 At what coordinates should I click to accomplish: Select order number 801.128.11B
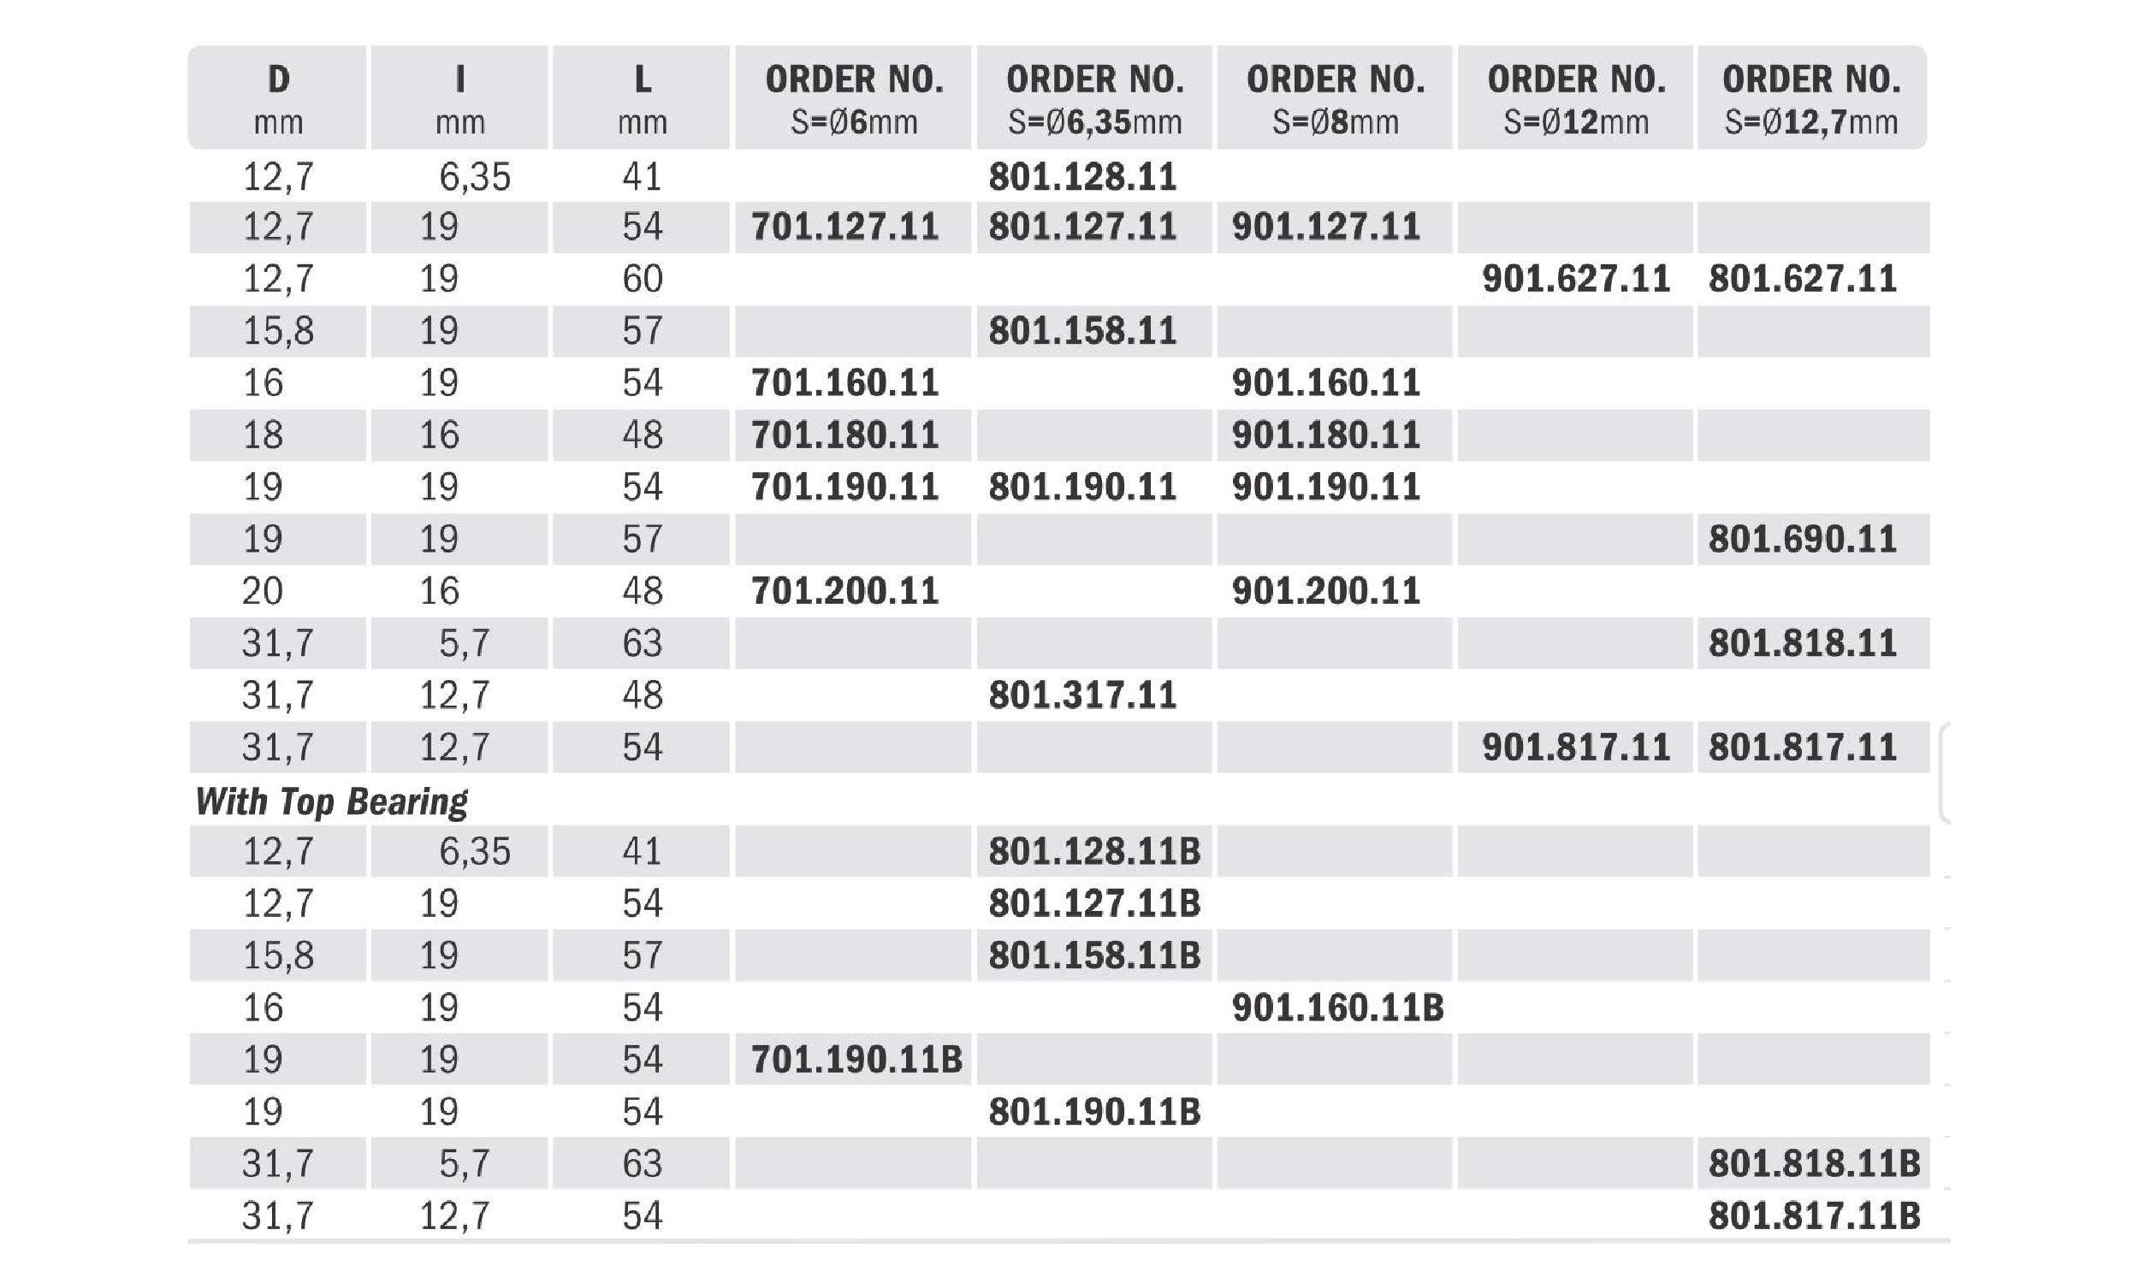coord(1094,852)
